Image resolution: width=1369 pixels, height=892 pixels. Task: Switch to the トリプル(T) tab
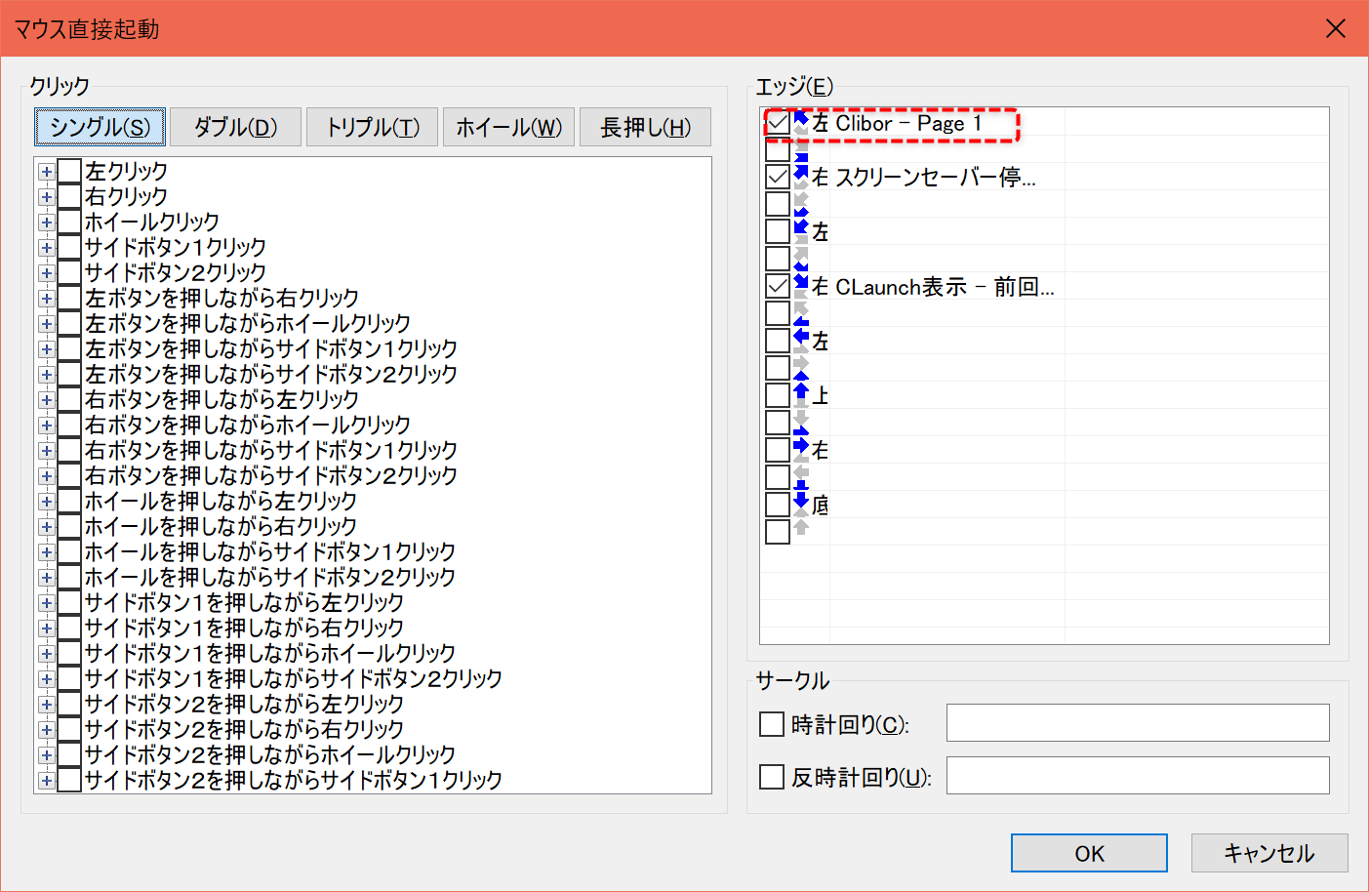tap(372, 127)
